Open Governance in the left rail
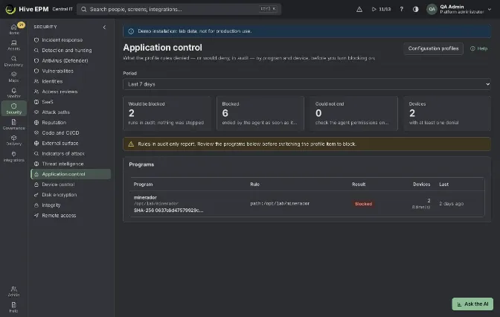The image size is (500, 317). [13, 124]
